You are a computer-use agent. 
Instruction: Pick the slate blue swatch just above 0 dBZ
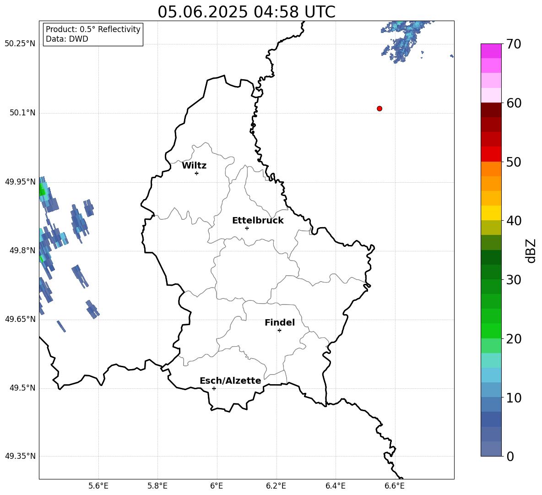click(x=491, y=449)
